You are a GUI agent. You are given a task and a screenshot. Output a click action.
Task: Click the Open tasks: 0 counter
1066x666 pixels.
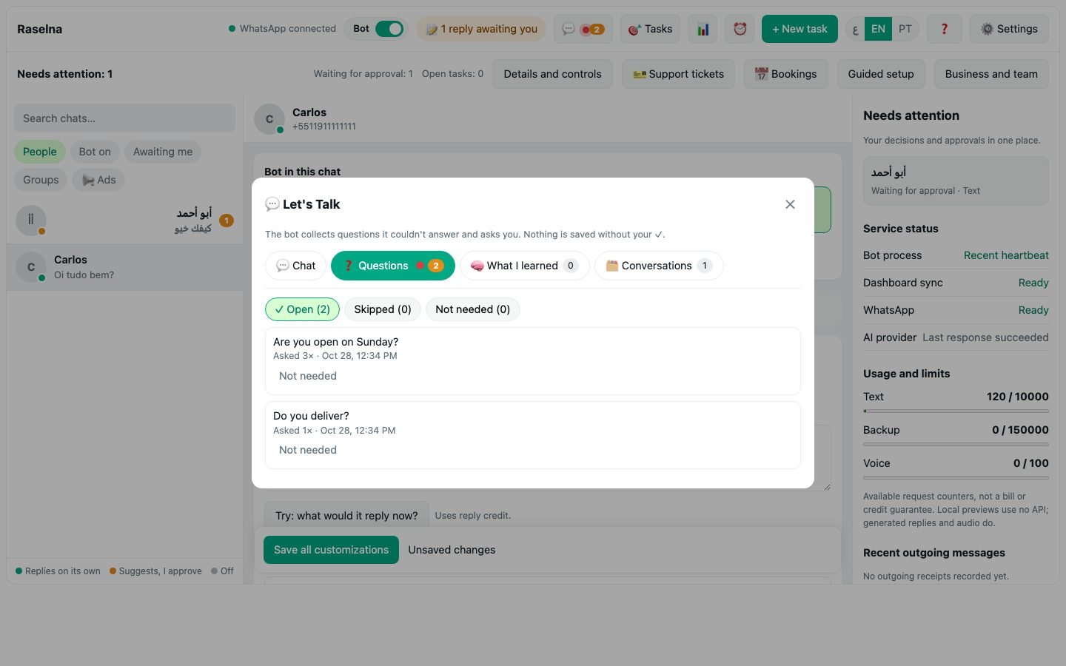tap(452, 74)
